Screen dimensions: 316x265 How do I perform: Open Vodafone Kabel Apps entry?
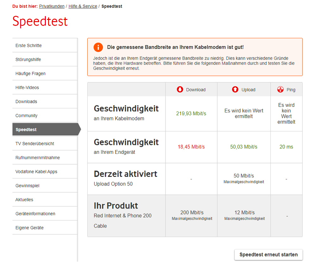click(36, 172)
